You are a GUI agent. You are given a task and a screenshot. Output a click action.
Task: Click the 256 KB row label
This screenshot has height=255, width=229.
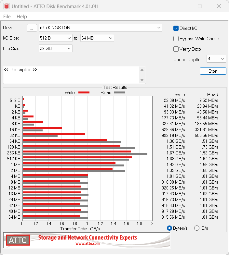coord(14,153)
